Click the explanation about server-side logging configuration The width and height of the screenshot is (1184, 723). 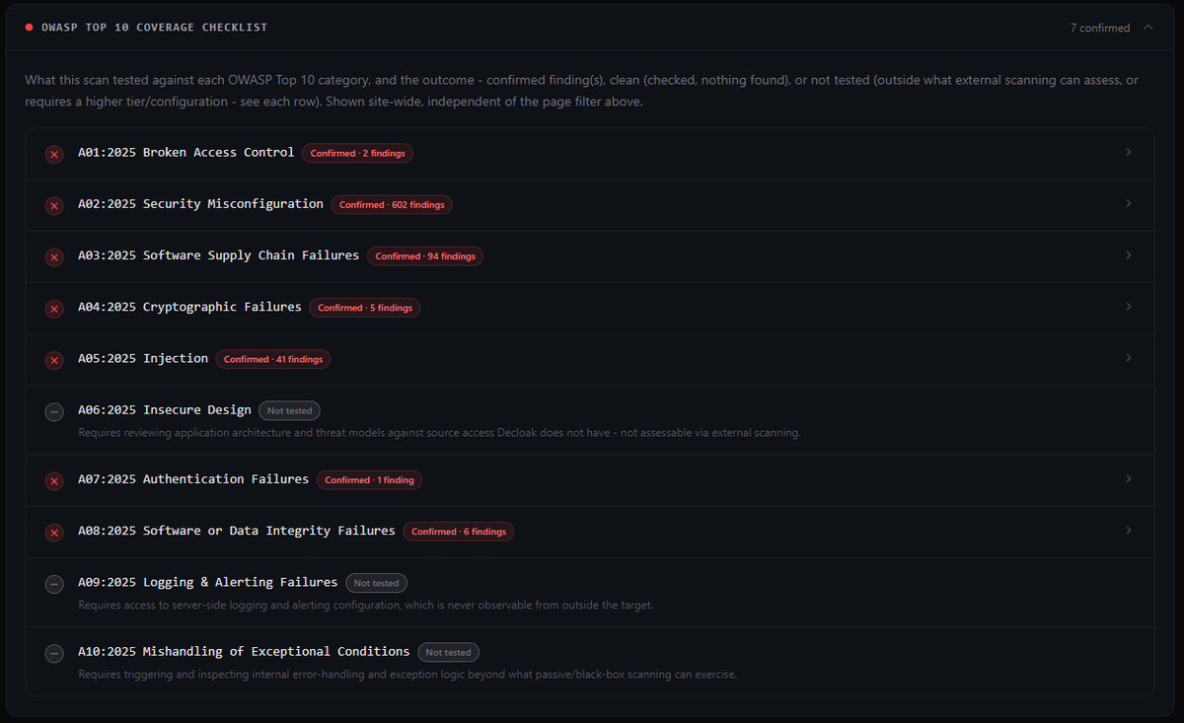[x=365, y=605]
